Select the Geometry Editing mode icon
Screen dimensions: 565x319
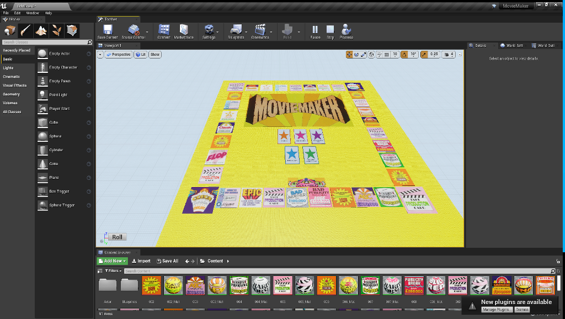pos(72,31)
